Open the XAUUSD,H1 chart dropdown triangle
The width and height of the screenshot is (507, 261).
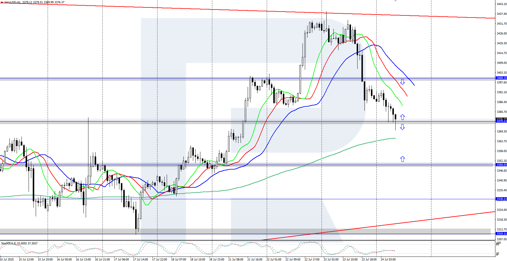click(x=2, y=2)
